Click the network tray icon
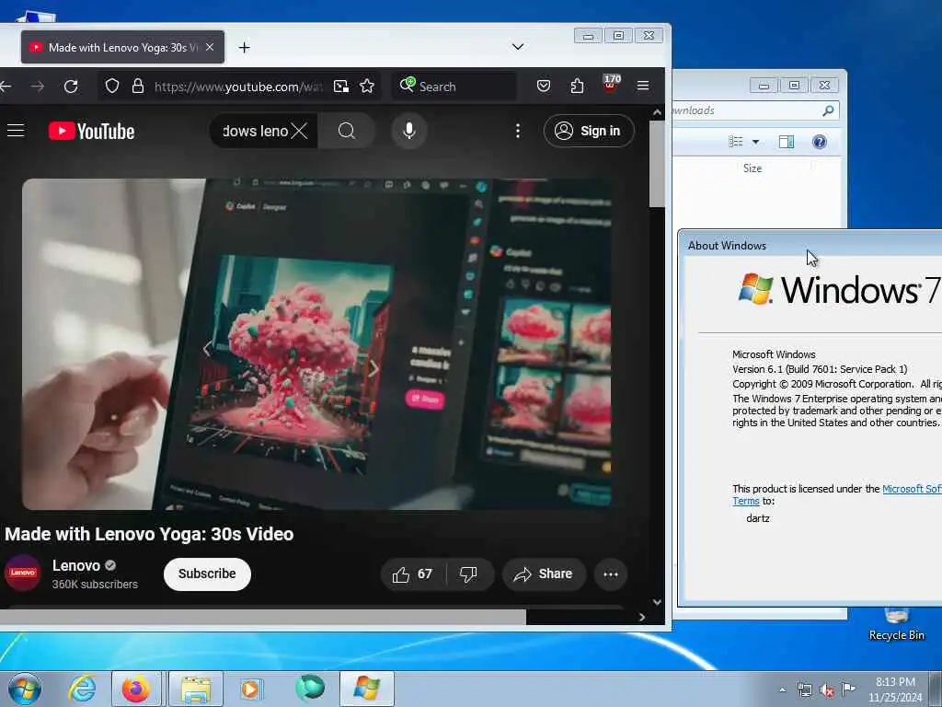 tap(804, 690)
